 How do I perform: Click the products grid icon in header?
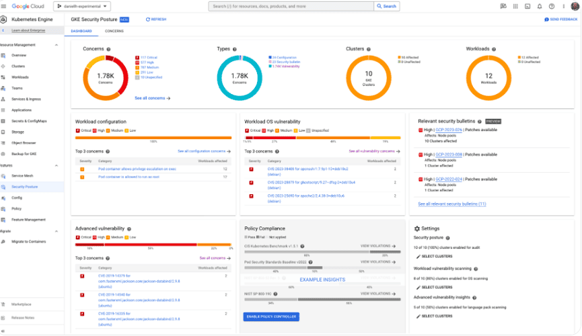(x=515, y=6)
